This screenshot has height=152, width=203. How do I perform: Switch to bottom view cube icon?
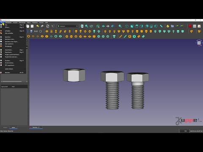[151, 26]
